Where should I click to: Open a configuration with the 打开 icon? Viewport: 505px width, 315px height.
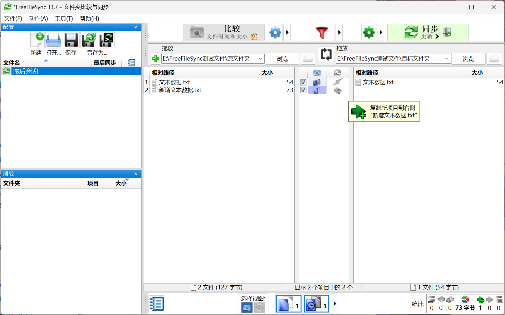(54, 40)
